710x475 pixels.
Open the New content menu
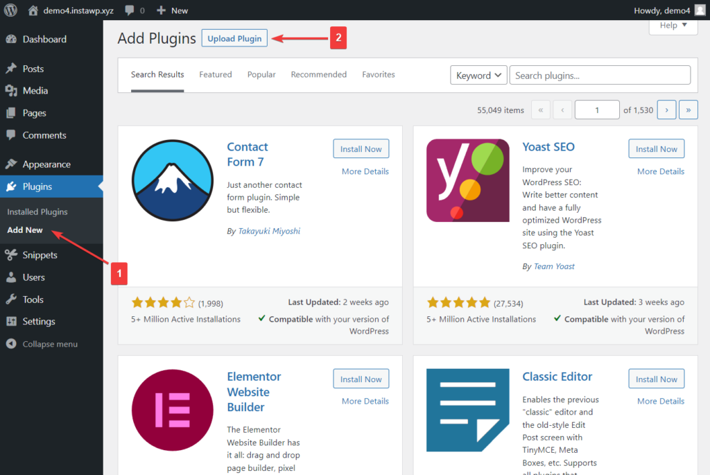point(172,10)
